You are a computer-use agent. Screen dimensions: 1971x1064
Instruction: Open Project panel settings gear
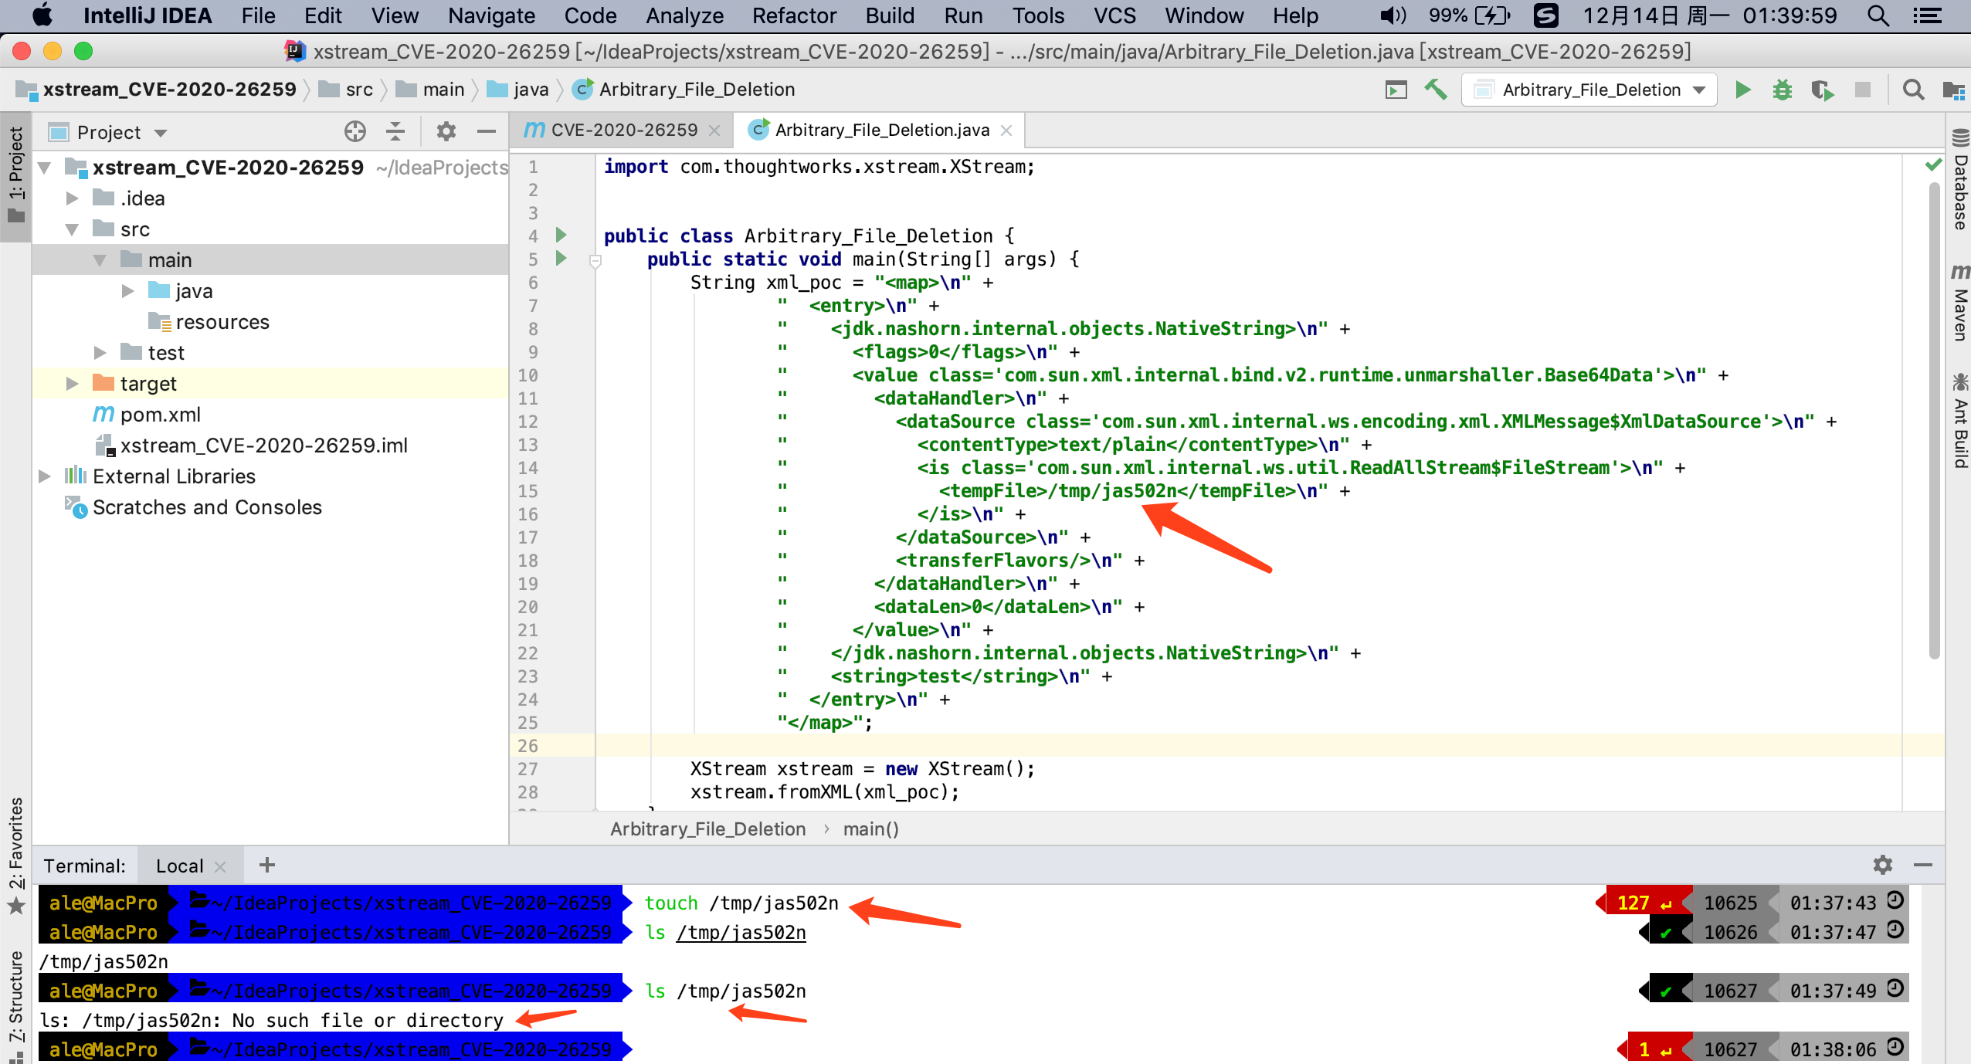pos(446,132)
